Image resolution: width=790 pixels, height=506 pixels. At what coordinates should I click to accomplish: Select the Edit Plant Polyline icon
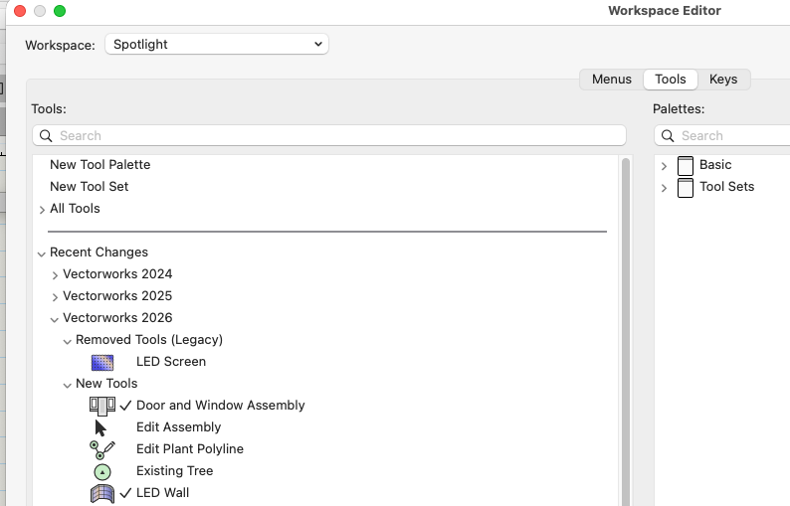pyautogui.click(x=102, y=449)
